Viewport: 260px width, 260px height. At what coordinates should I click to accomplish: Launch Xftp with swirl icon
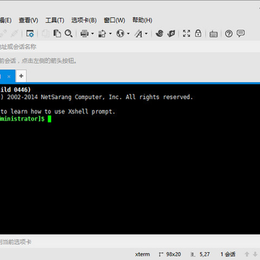click(x=160, y=33)
